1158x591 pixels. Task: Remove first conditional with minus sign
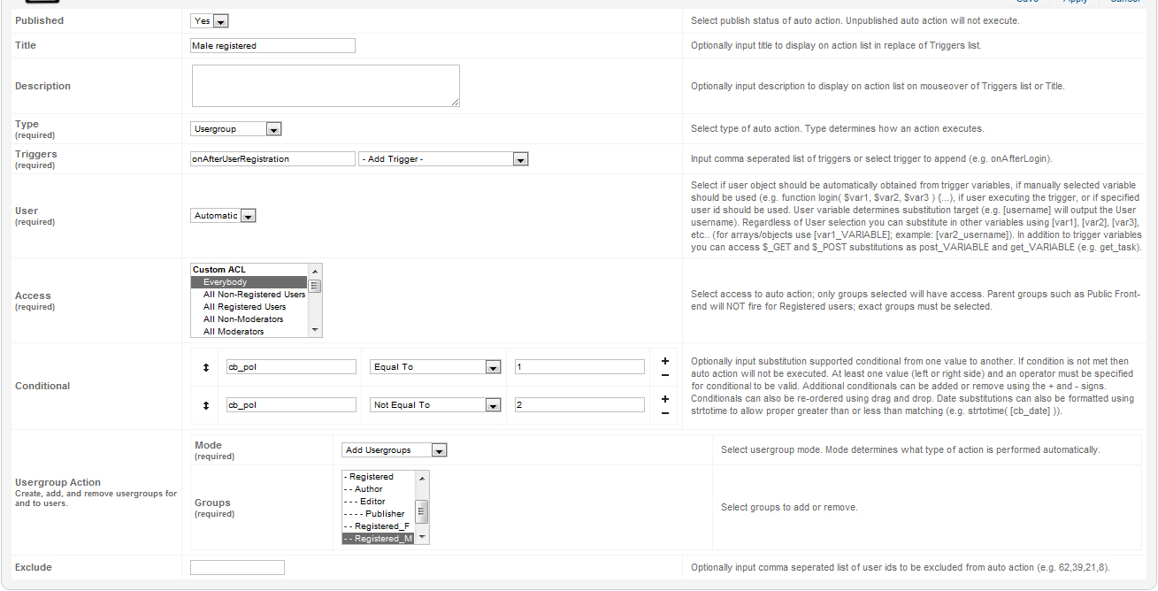(x=664, y=374)
